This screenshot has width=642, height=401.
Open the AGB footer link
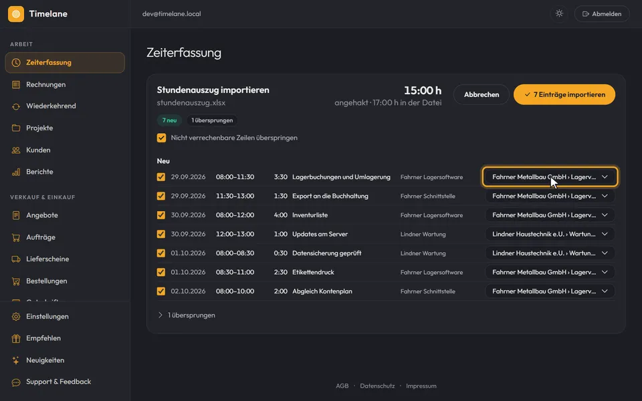(x=342, y=386)
